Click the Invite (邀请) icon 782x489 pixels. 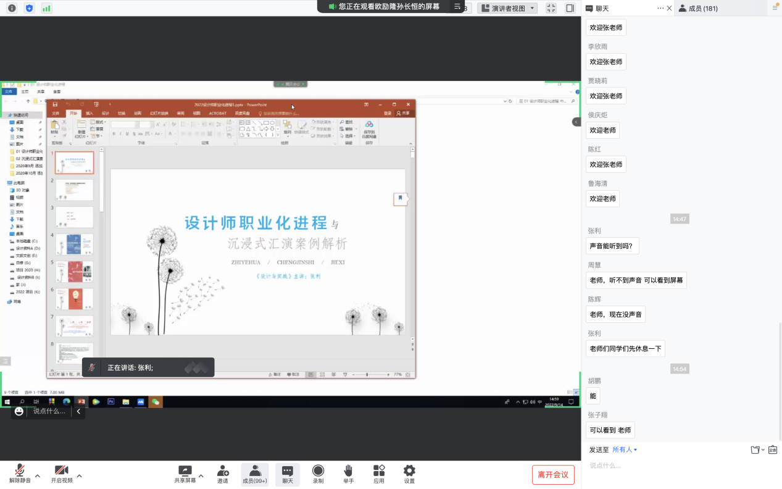coord(223,474)
